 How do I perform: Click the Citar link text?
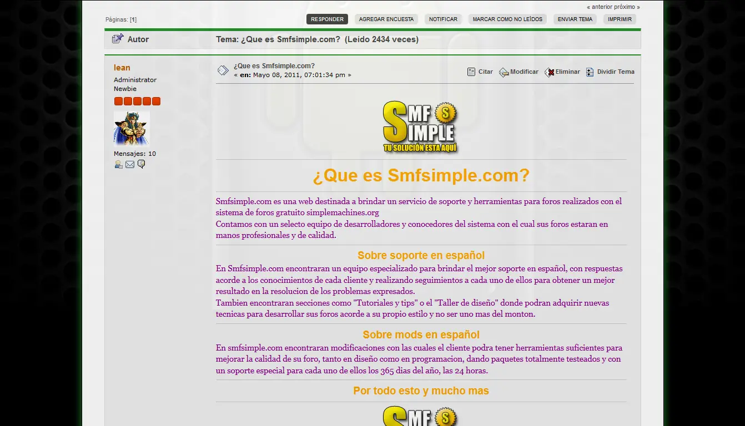click(x=486, y=72)
